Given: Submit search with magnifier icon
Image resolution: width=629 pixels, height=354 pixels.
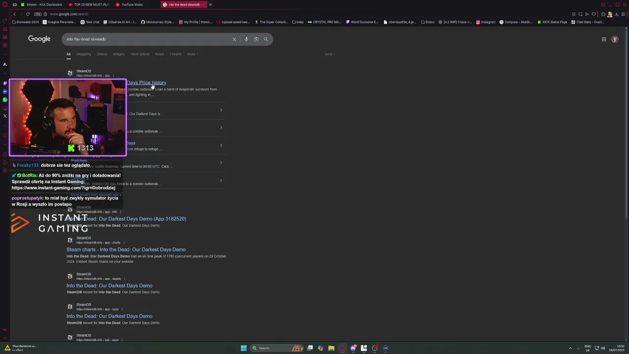Looking at the screenshot, I should [266, 39].
